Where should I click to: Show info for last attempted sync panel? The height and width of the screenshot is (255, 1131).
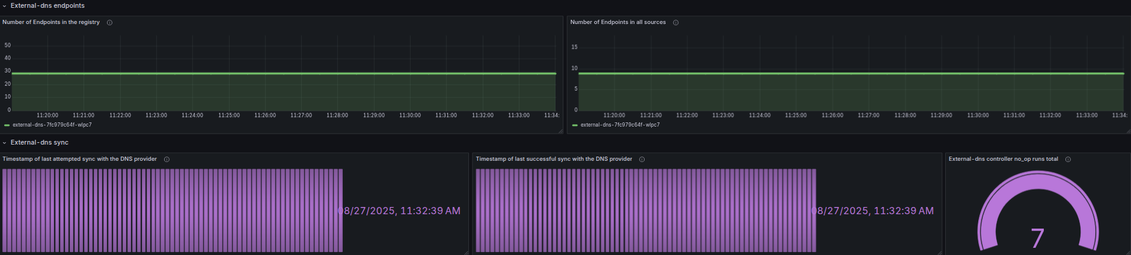click(x=167, y=160)
